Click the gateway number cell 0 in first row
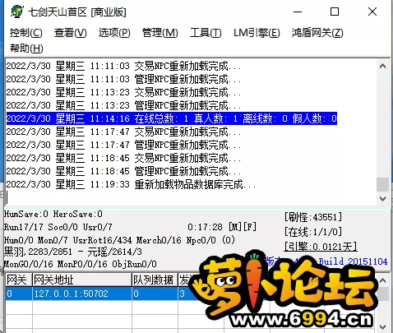Viewport: 393px width, 333px height. click(19, 294)
